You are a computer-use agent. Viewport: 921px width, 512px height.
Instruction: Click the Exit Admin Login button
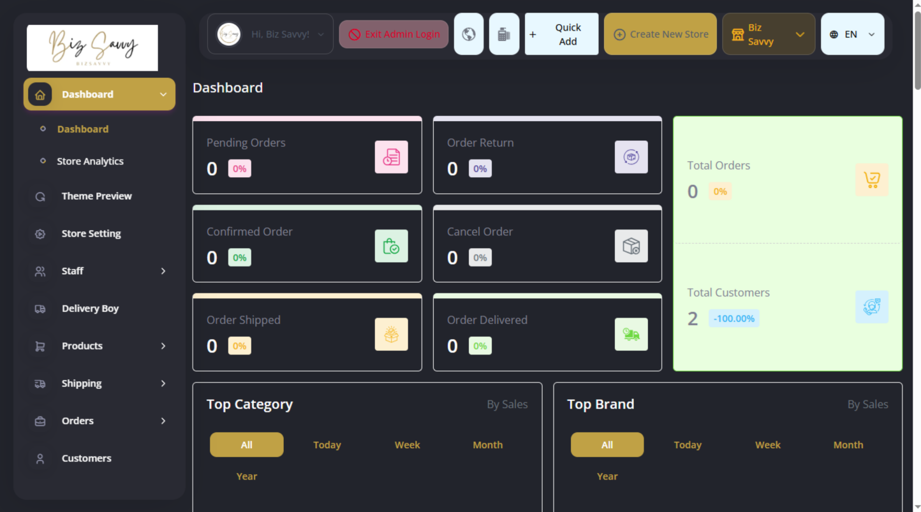[x=394, y=34]
